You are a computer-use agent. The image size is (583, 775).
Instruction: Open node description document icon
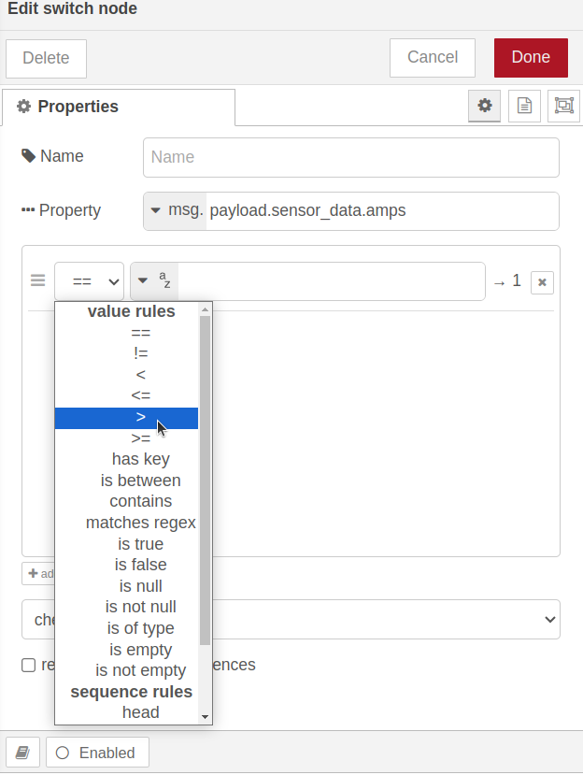524,106
